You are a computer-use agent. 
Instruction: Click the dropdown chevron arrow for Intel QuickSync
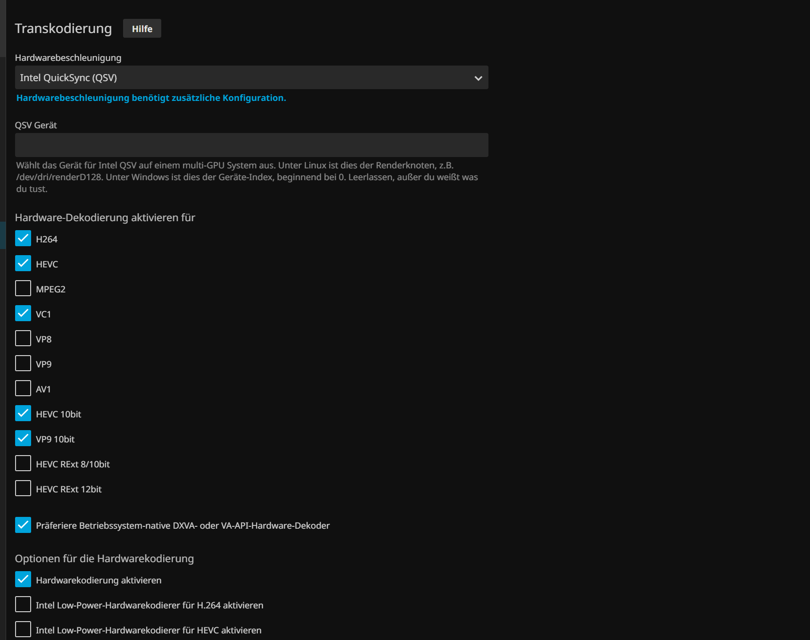point(478,78)
